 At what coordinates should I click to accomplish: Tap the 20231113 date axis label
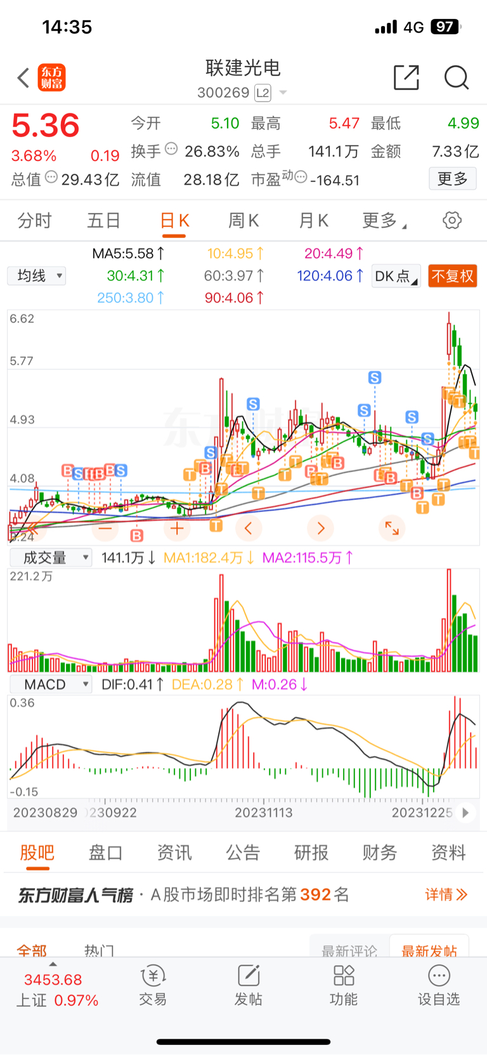264,813
